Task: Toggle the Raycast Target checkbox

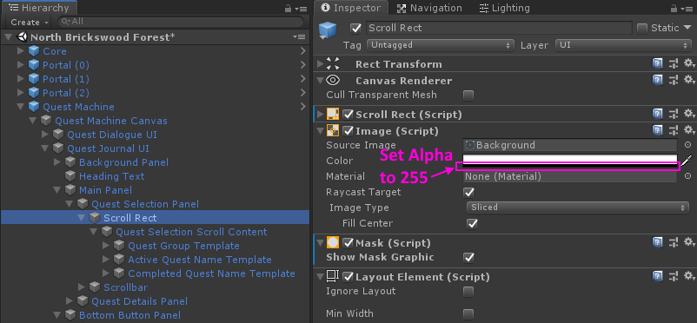Action: pos(468,193)
